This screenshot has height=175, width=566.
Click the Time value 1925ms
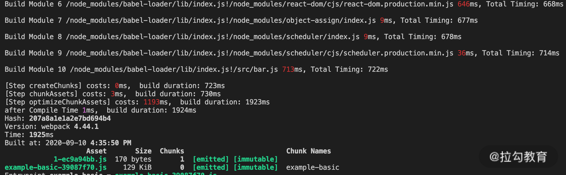(41, 135)
